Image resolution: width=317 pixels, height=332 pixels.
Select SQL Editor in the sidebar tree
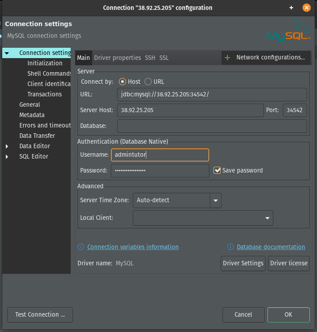click(x=34, y=156)
